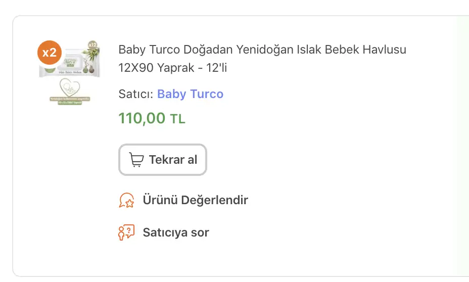
Task: Click the "12X90 Yaprak - 12'li" title line
Action: (x=173, y=68)
